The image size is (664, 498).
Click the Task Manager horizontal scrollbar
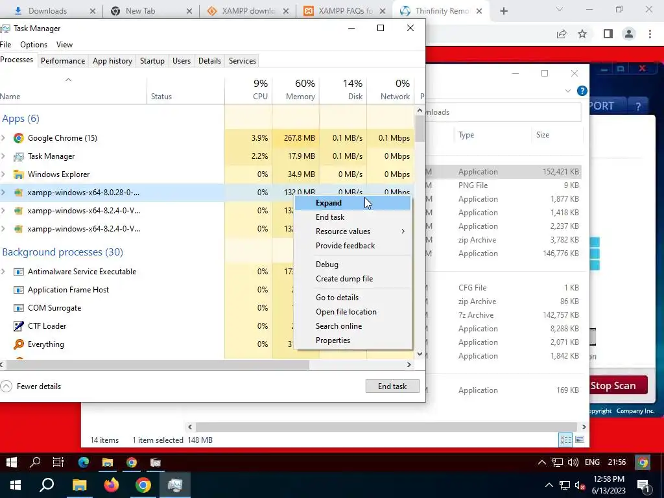coord(158,364)
